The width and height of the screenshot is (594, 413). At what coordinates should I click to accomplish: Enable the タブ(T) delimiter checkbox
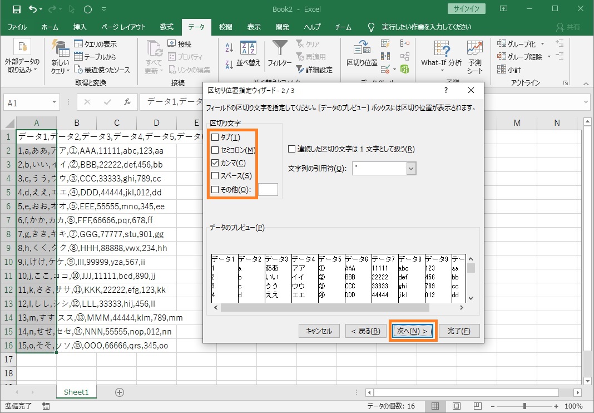[x=215, y=137]
